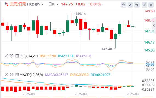156x98 pixels.
Task: Select the drawing pencil tool
Action: (130, 5)
